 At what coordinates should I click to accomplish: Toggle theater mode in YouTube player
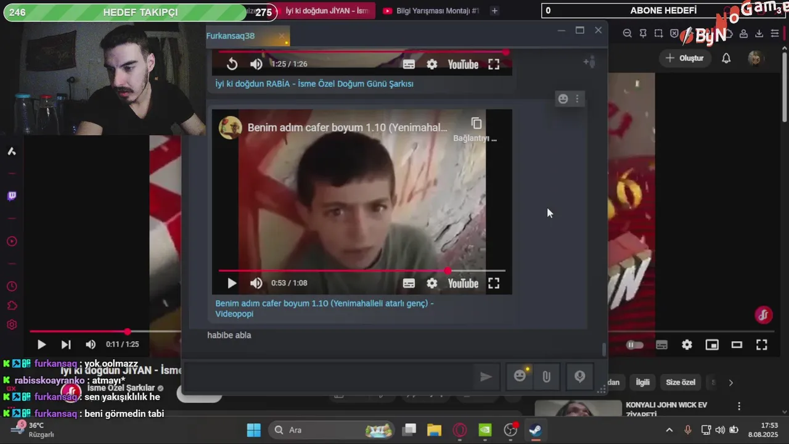tap(737, 345)
